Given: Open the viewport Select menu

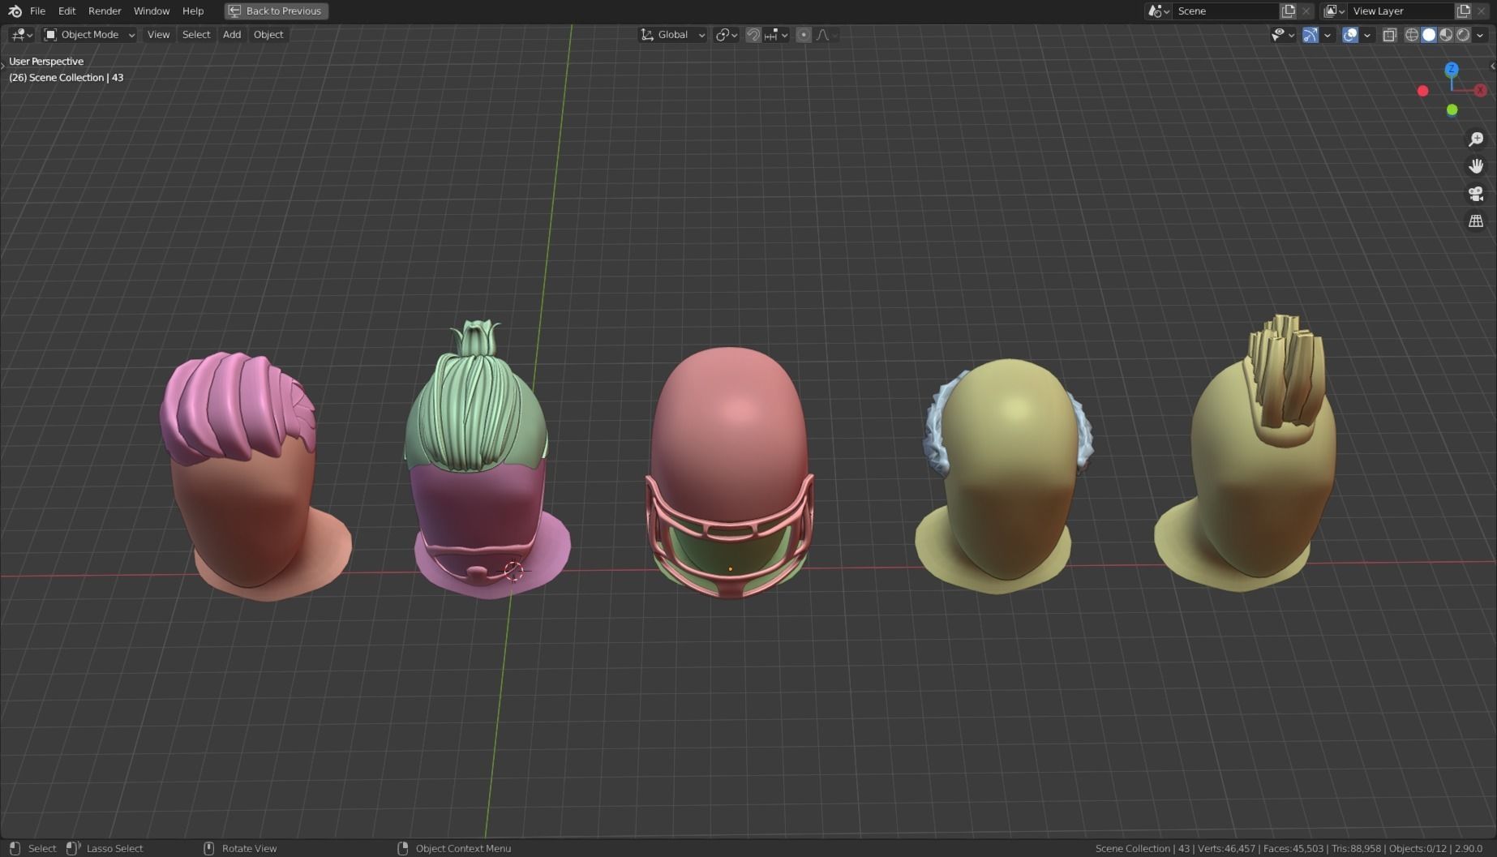Looking at the screenshot, I should [196, 35].
